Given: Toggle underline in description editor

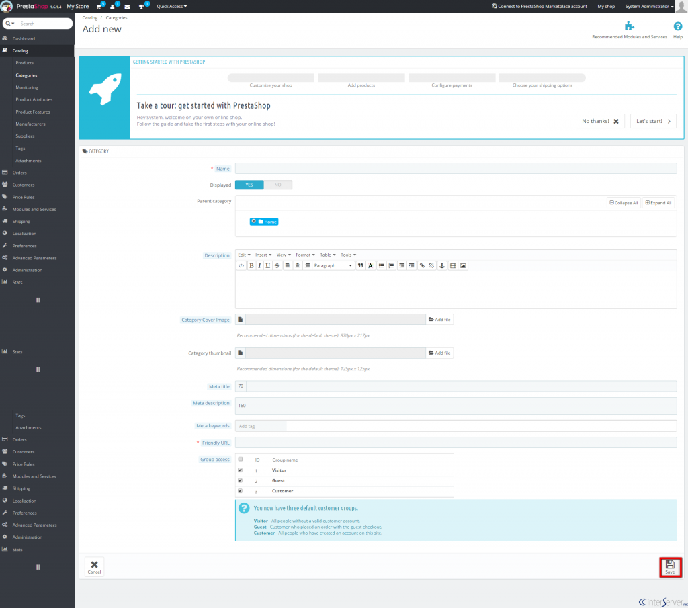Looking at the screenshot, I should tap(267, 266).
